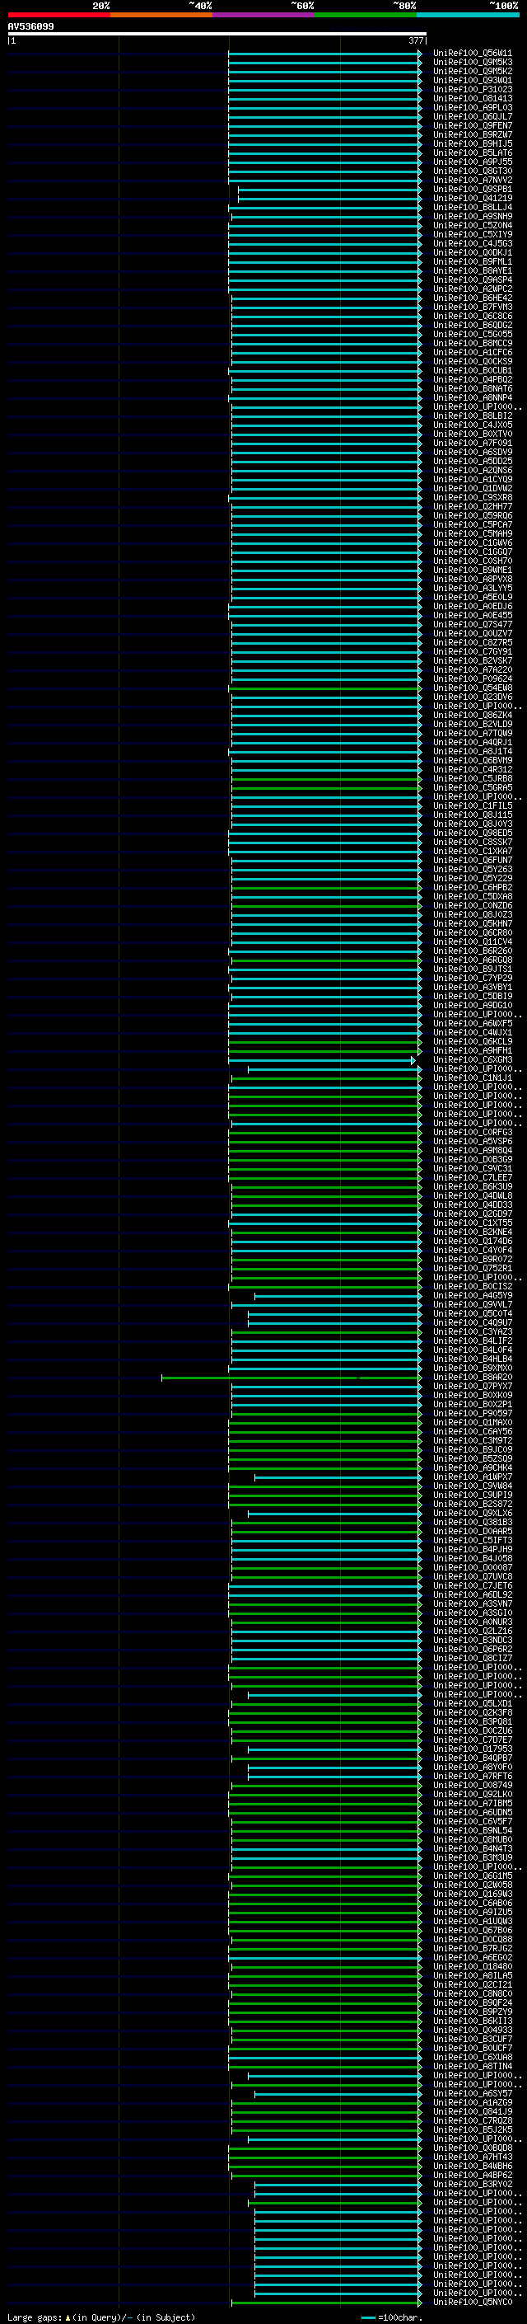Select hit label UniRef100_A7HT43
The image size is (527, 2324).
473,2156
